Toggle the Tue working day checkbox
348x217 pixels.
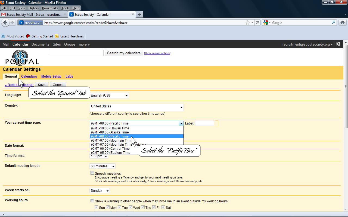pyautogui.click(x=119, y=207)
